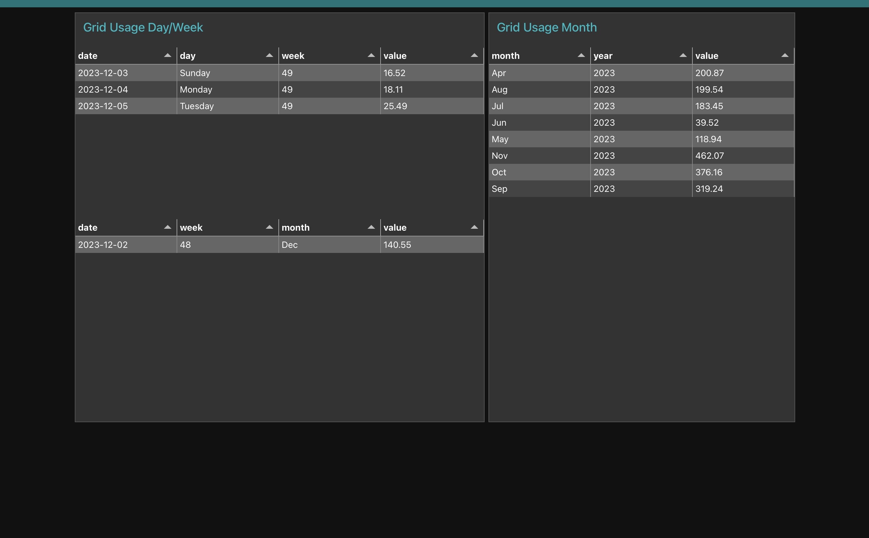This screenshot has height=538, width=869.
Task: Select the 2023-12-03 date cell
Action: pyautogui.click(x=126, y=73)
